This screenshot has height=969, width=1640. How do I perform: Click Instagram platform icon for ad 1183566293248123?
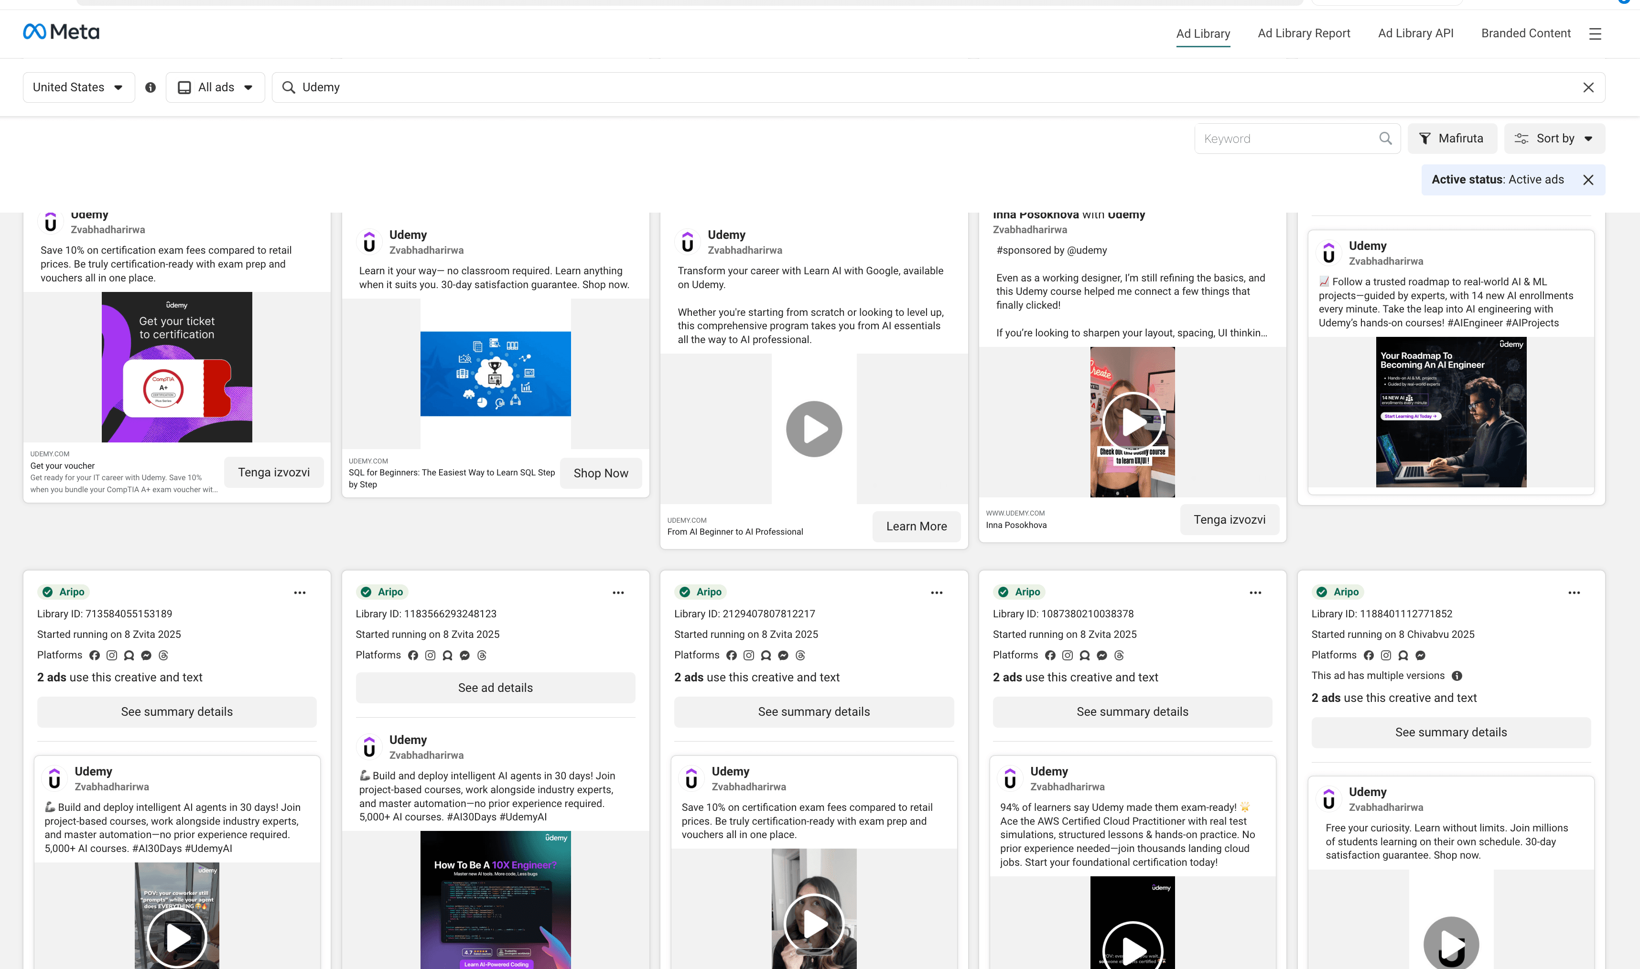430,655
